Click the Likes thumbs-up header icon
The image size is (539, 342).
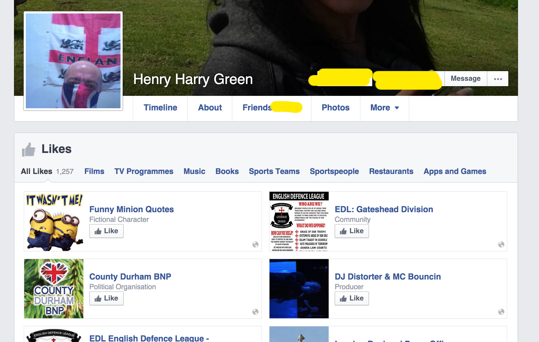(x=29, y=149)
